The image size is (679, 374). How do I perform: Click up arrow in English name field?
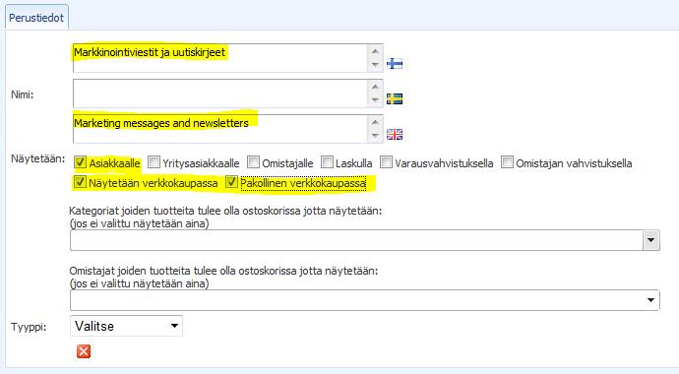(x=375, y=122)
